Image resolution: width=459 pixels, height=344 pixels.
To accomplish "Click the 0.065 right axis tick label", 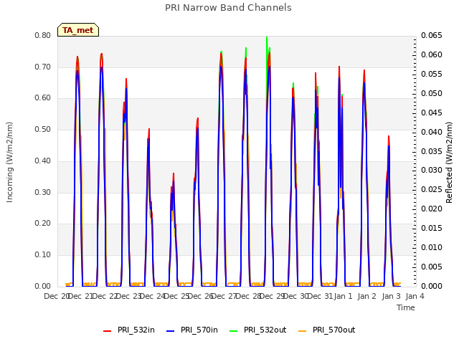I will pyautogui.click(x=432, y=35).
